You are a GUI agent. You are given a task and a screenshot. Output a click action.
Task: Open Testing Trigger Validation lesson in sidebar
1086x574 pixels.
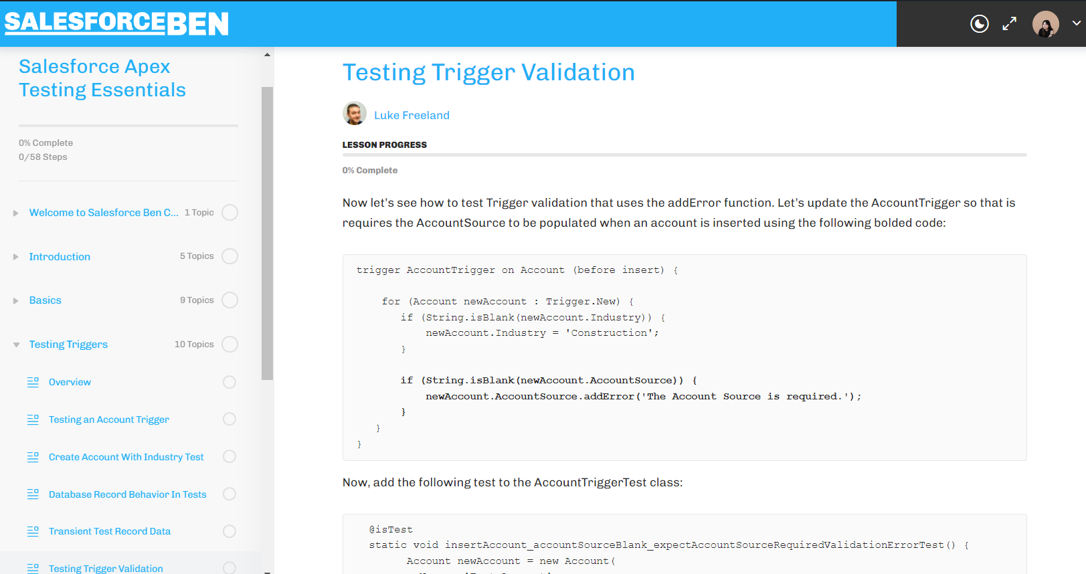(106, 569)
